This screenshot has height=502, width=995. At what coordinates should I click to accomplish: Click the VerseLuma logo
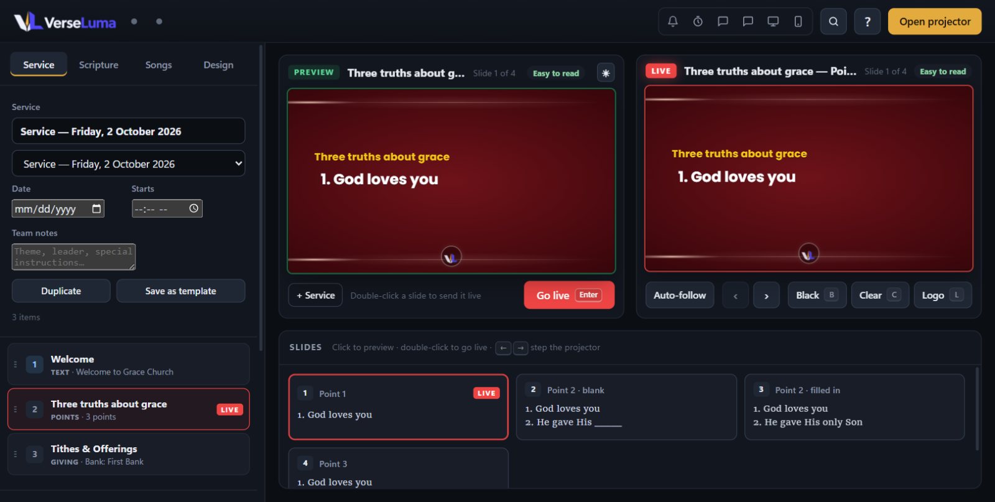[65, 22]
